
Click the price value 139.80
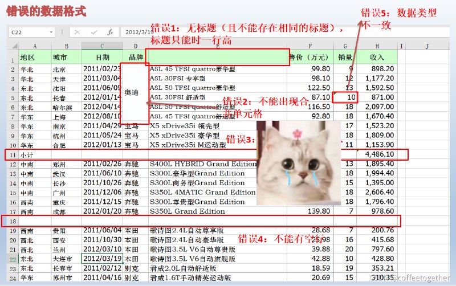[310, 211]
